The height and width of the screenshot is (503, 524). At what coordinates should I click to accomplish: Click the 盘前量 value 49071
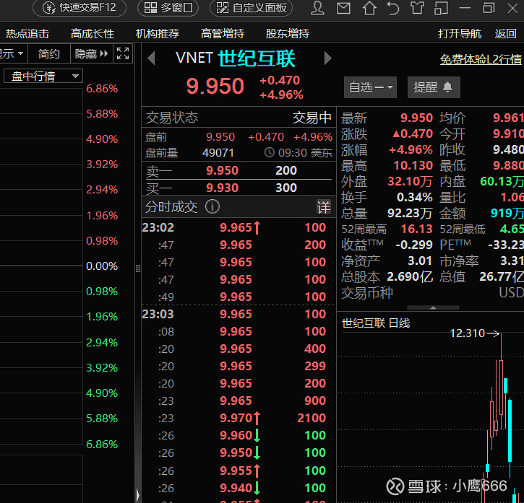[x=218, y=153]
